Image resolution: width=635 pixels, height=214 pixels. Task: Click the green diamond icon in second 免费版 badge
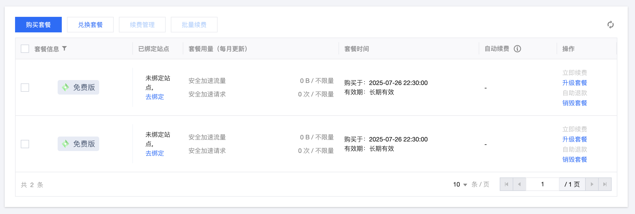pos(65,144)
